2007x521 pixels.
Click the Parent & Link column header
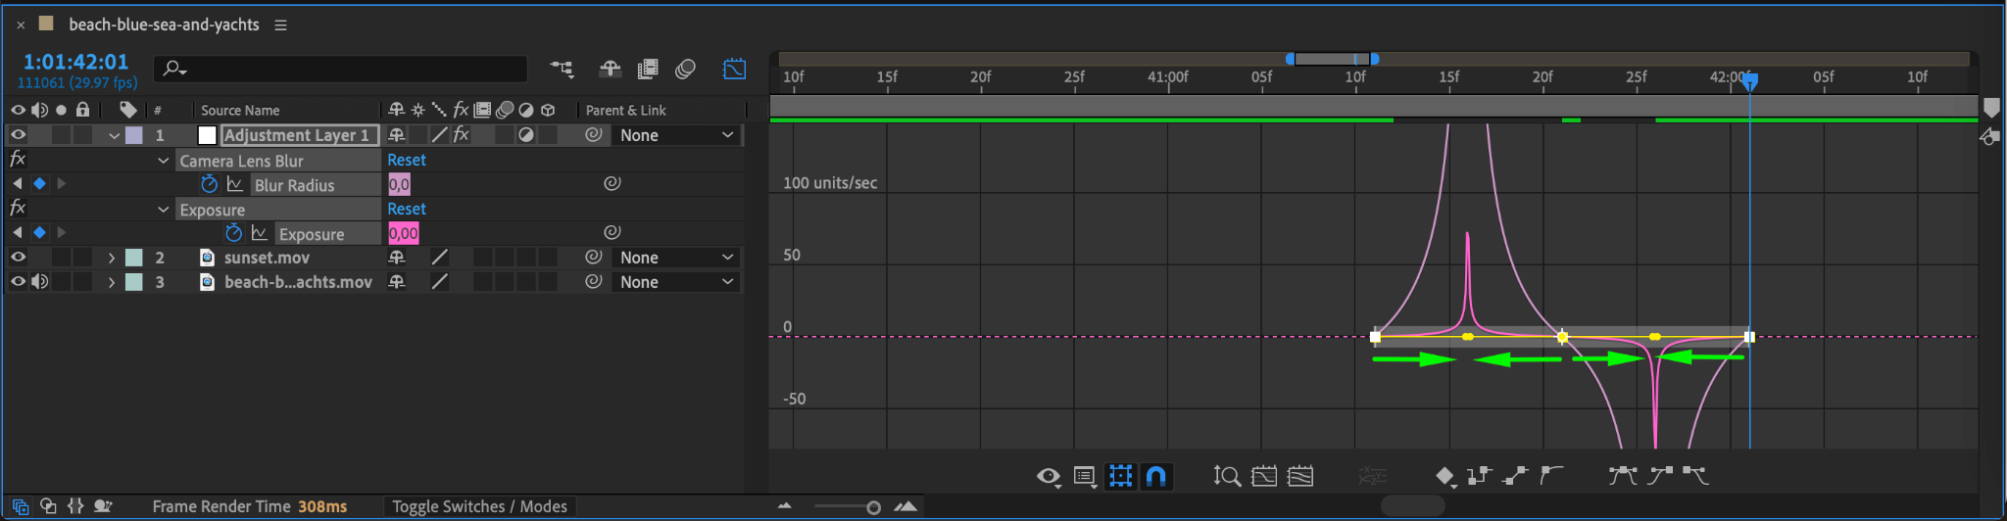coord(625,111)
